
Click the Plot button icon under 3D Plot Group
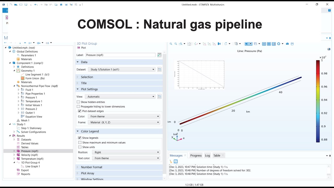click(x=79, y=48)
